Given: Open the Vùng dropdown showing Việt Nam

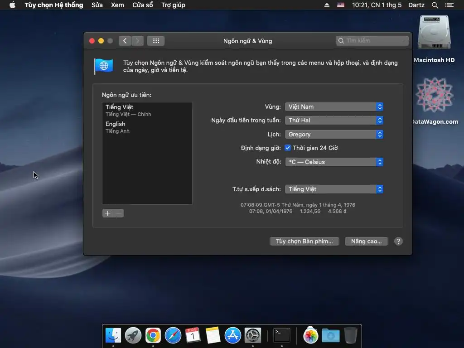Looking at the screenshot, I should 334,106.
